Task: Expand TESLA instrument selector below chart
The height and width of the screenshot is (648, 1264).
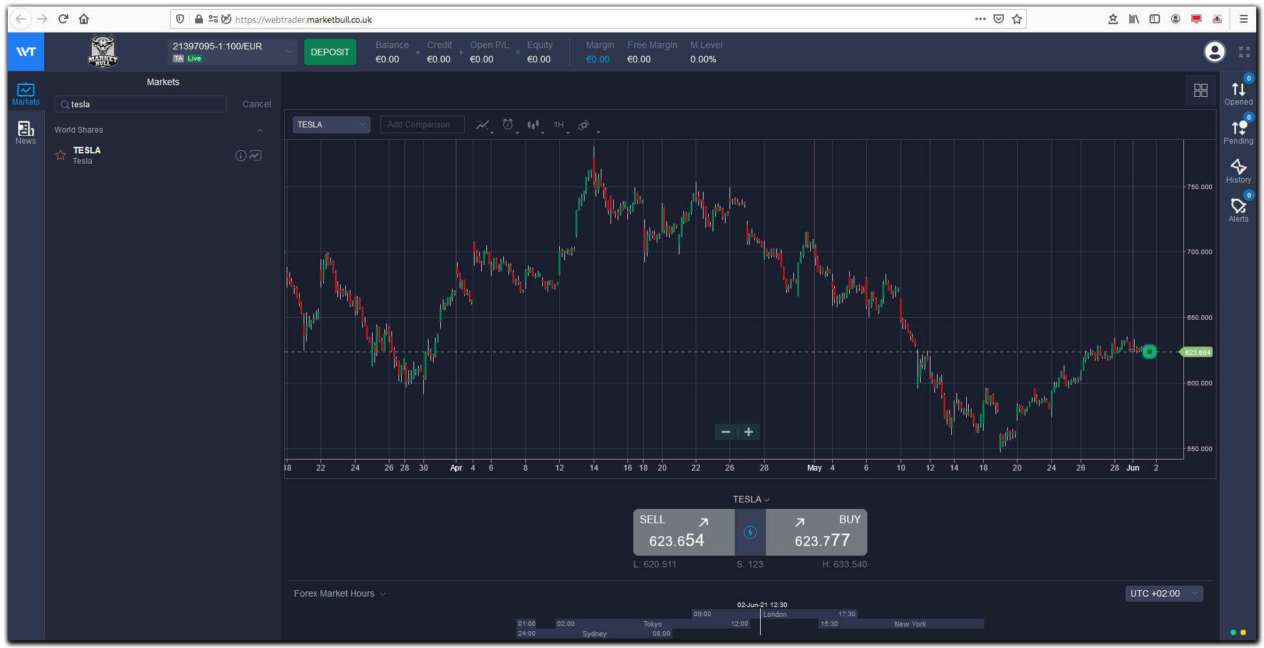Action: pyautogui.click(x=751, y=499)
